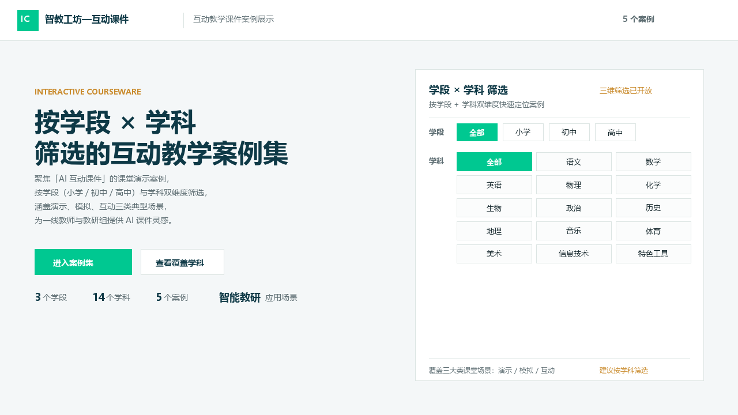This screenshot has width=738, height=415.
Task: Click the 查看覆盖学科 button
Action: coord(182,262)
